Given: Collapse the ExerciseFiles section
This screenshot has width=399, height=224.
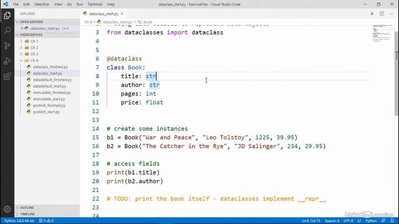Looking at the screenshot, I should [x=47, y=35].
